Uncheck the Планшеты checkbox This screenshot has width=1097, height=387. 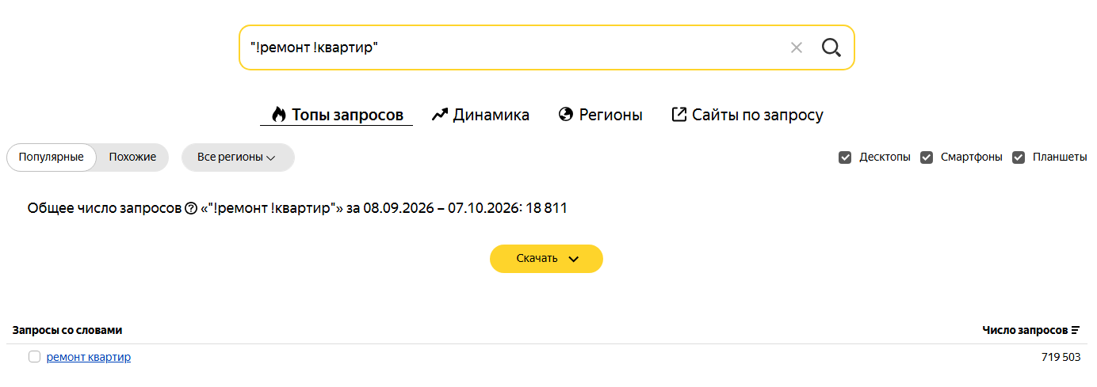tap(1019, 157)
